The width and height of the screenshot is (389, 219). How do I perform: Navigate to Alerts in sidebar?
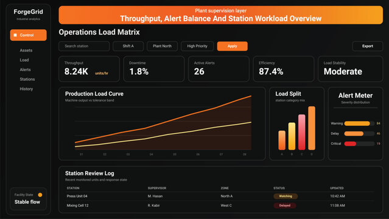26,70
